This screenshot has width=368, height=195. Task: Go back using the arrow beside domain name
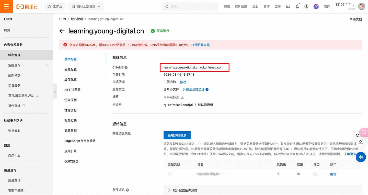pos(62,31)
